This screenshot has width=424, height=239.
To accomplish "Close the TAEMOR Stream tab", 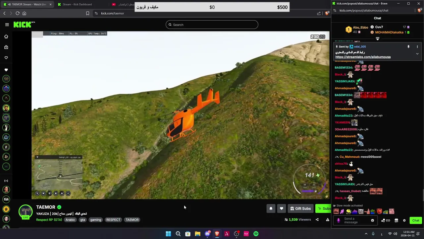I will coord(50,4).
